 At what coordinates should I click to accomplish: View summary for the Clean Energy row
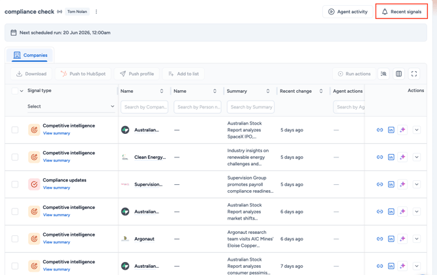click(57, 161)
